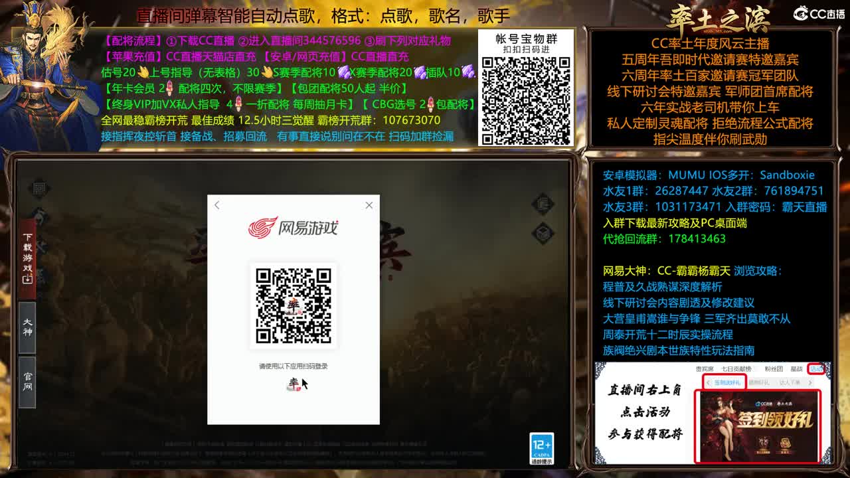Click the next arrow after the activity sub-tabs

[x=810, y=382]
